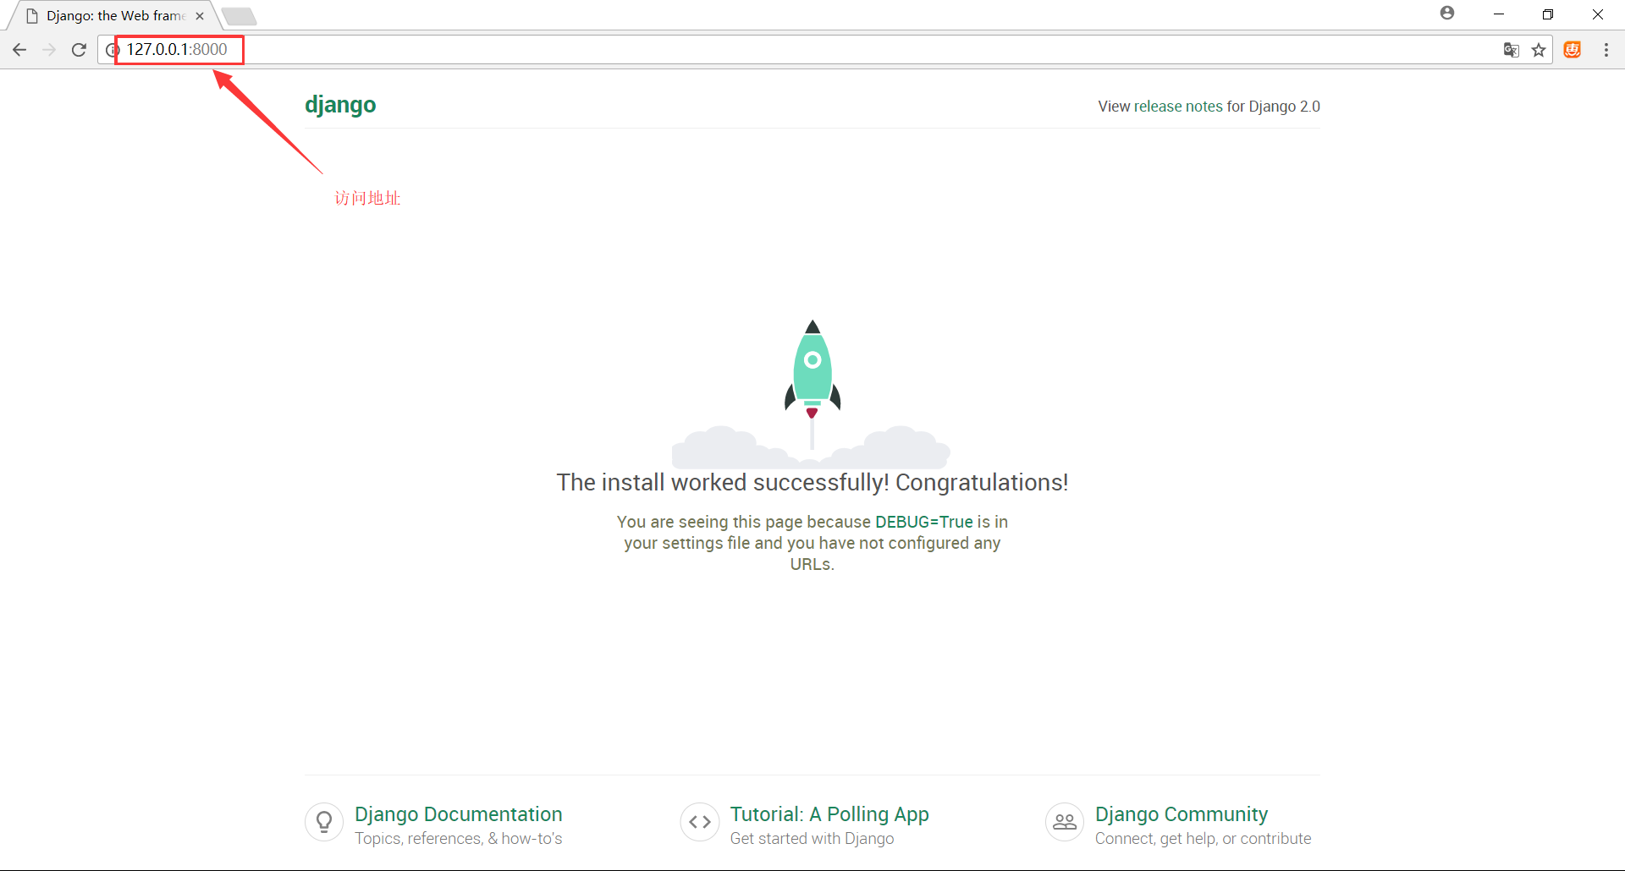Go forward to the next page
The height and width of the screenshot is (871, 1625).
[x=49, y=50]
